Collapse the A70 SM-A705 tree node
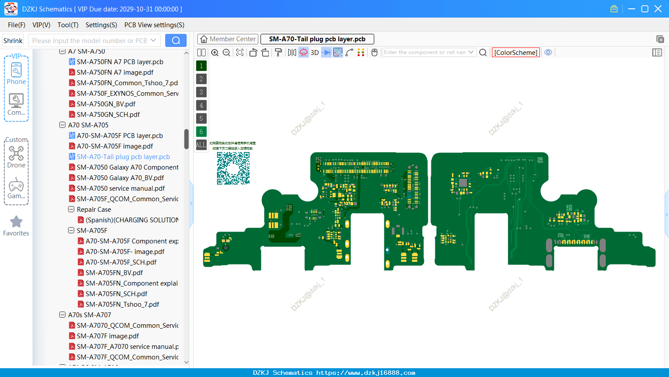 click(x=62, y=125)
